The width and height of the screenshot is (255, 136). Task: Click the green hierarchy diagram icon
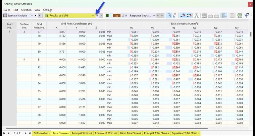click(197, 16)
